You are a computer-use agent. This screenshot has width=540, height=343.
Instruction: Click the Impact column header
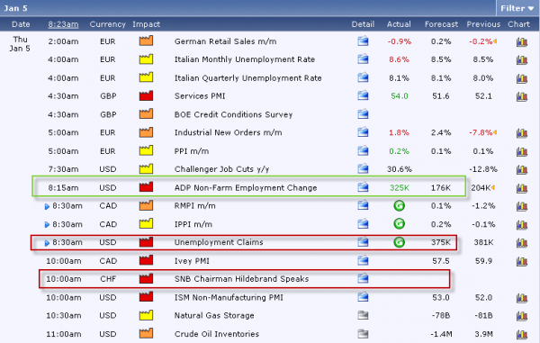[147, 24]
